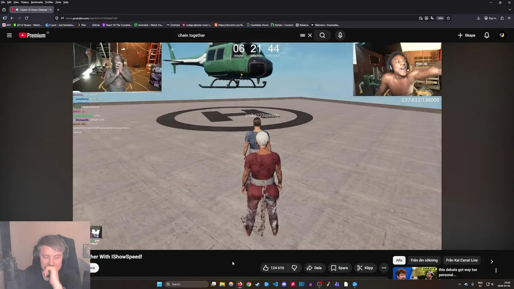The height and width of the screenshot is (289, 514).
Task: Toggle the sidebar icon left of back arrow
Action: click(x=5, y=18)
